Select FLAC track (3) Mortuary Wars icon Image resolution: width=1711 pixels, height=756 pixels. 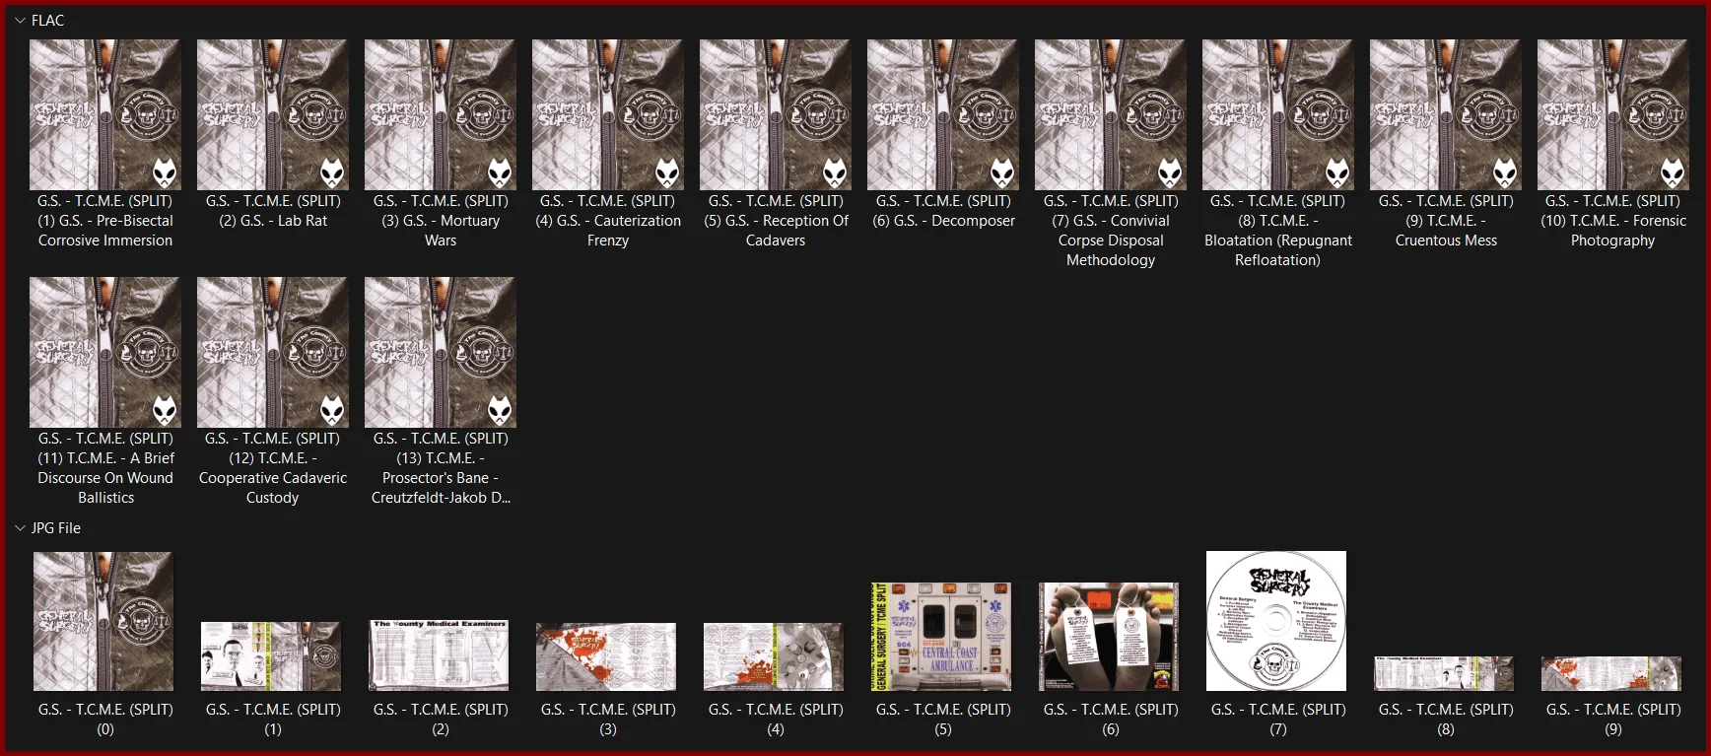441,114
